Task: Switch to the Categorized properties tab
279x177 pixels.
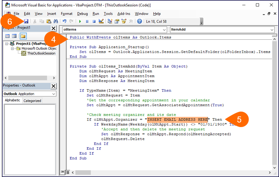Action: [32, 101]
